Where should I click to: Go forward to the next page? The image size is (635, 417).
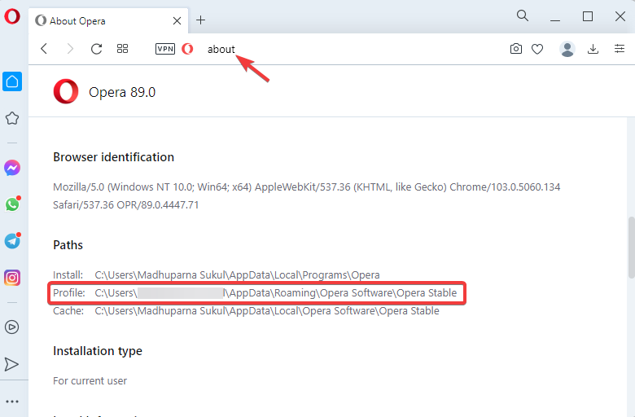[x=70, y=49]
